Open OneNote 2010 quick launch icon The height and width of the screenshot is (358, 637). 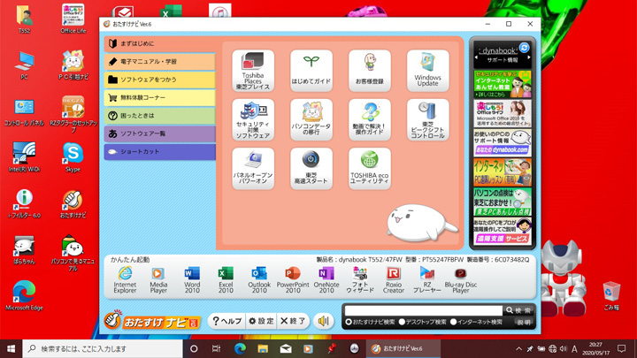click(x=326, y=280)
